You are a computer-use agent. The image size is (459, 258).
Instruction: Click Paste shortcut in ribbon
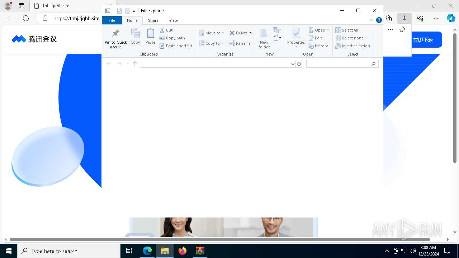[x=176, y=46]
